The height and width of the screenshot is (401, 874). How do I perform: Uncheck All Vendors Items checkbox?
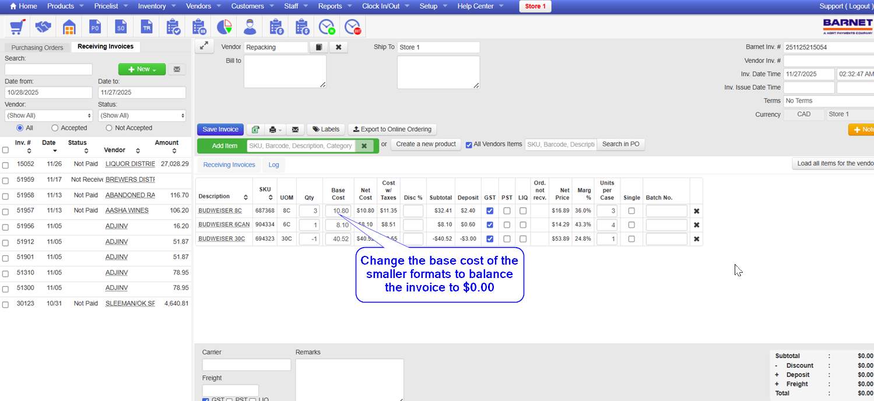469,145
